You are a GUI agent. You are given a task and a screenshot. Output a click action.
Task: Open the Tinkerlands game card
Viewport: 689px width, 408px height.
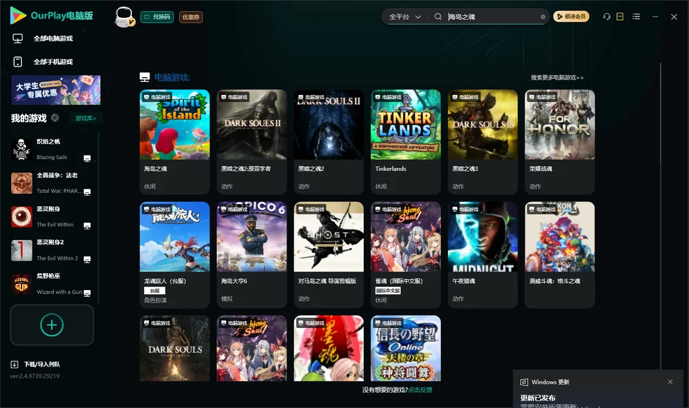pos(406,141)
